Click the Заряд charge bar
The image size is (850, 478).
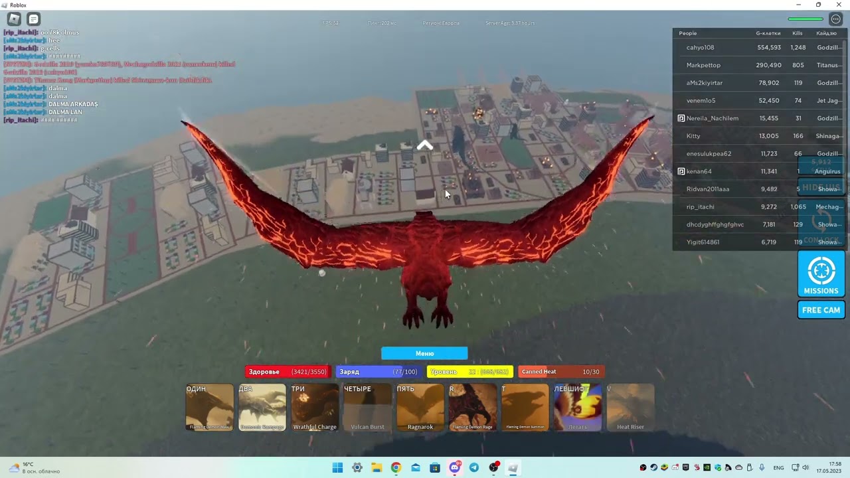(x=379, y=372)
